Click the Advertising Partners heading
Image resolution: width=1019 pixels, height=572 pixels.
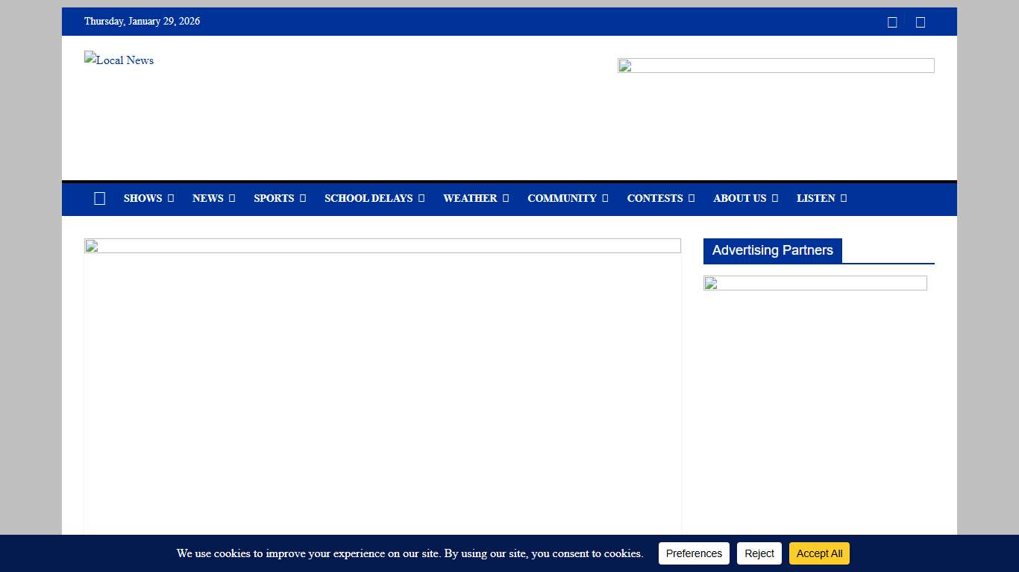(772, 251)
